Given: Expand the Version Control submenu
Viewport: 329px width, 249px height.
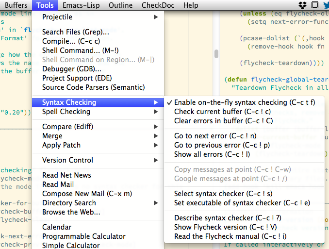Looking at the screenshot, I should tap(98, 160).
